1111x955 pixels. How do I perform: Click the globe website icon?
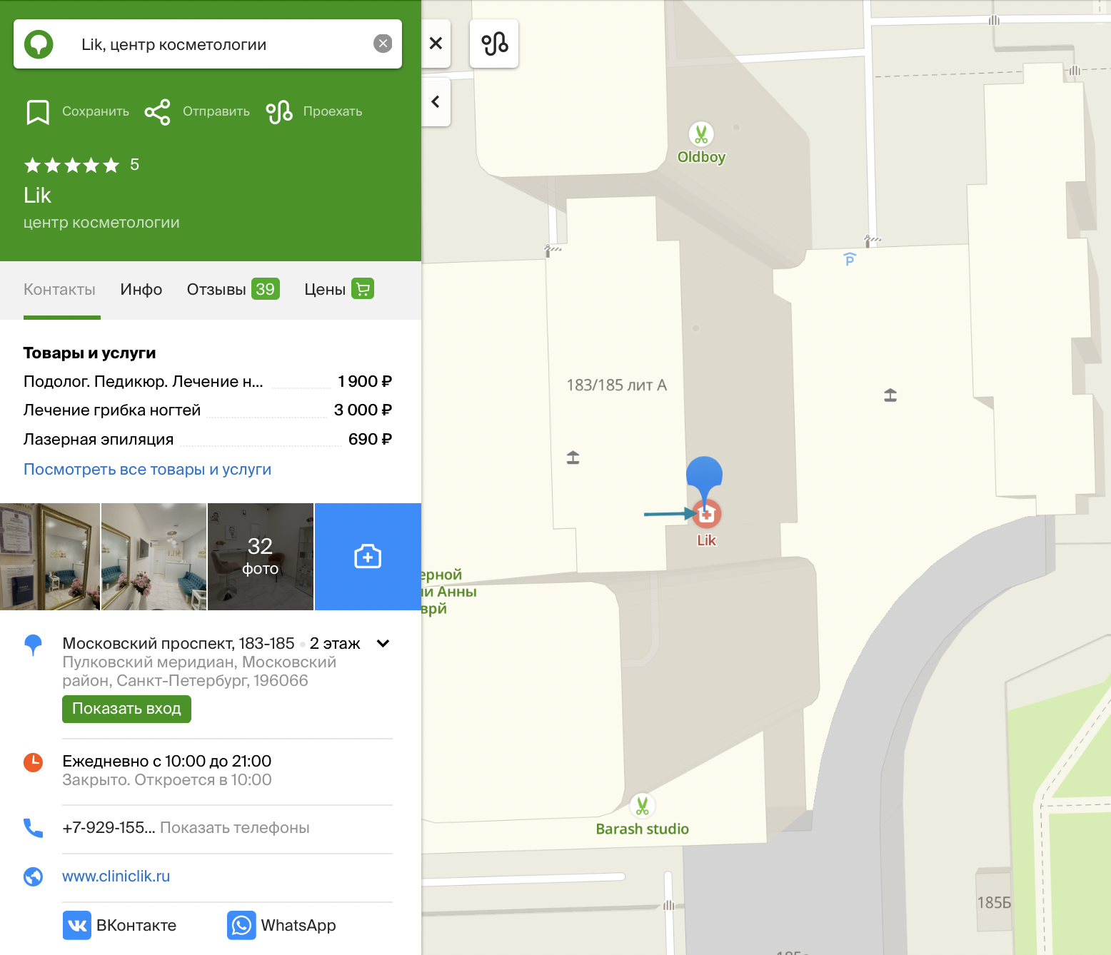[33, 876]
